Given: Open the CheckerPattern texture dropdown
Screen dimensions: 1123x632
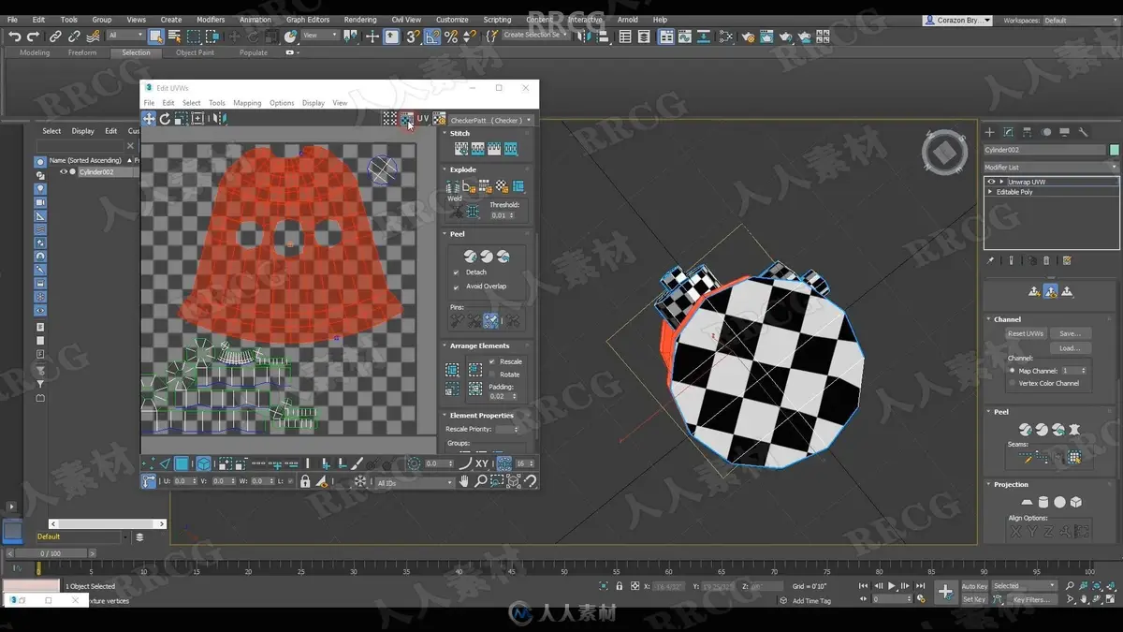Looking at the screenshot, I should tap(490, 120).
